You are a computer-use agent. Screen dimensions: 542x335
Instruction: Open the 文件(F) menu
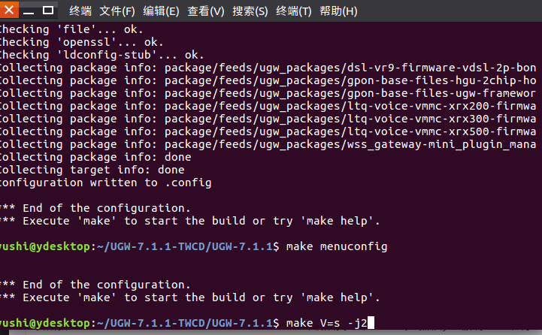(117, 11)
